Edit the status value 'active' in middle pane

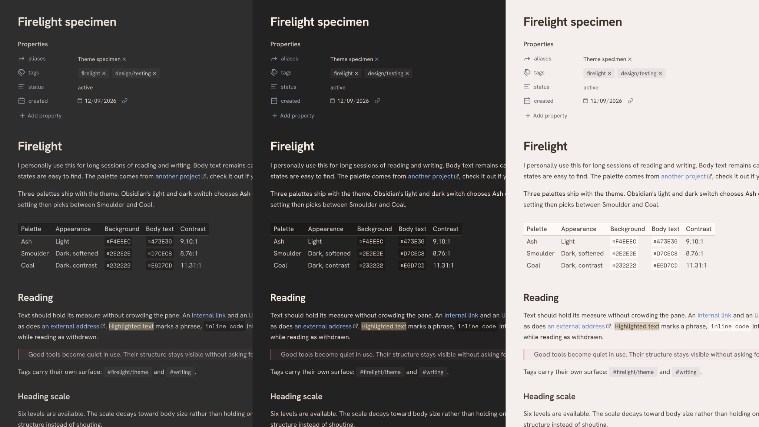pyautogui.click(x=338, y=87)
